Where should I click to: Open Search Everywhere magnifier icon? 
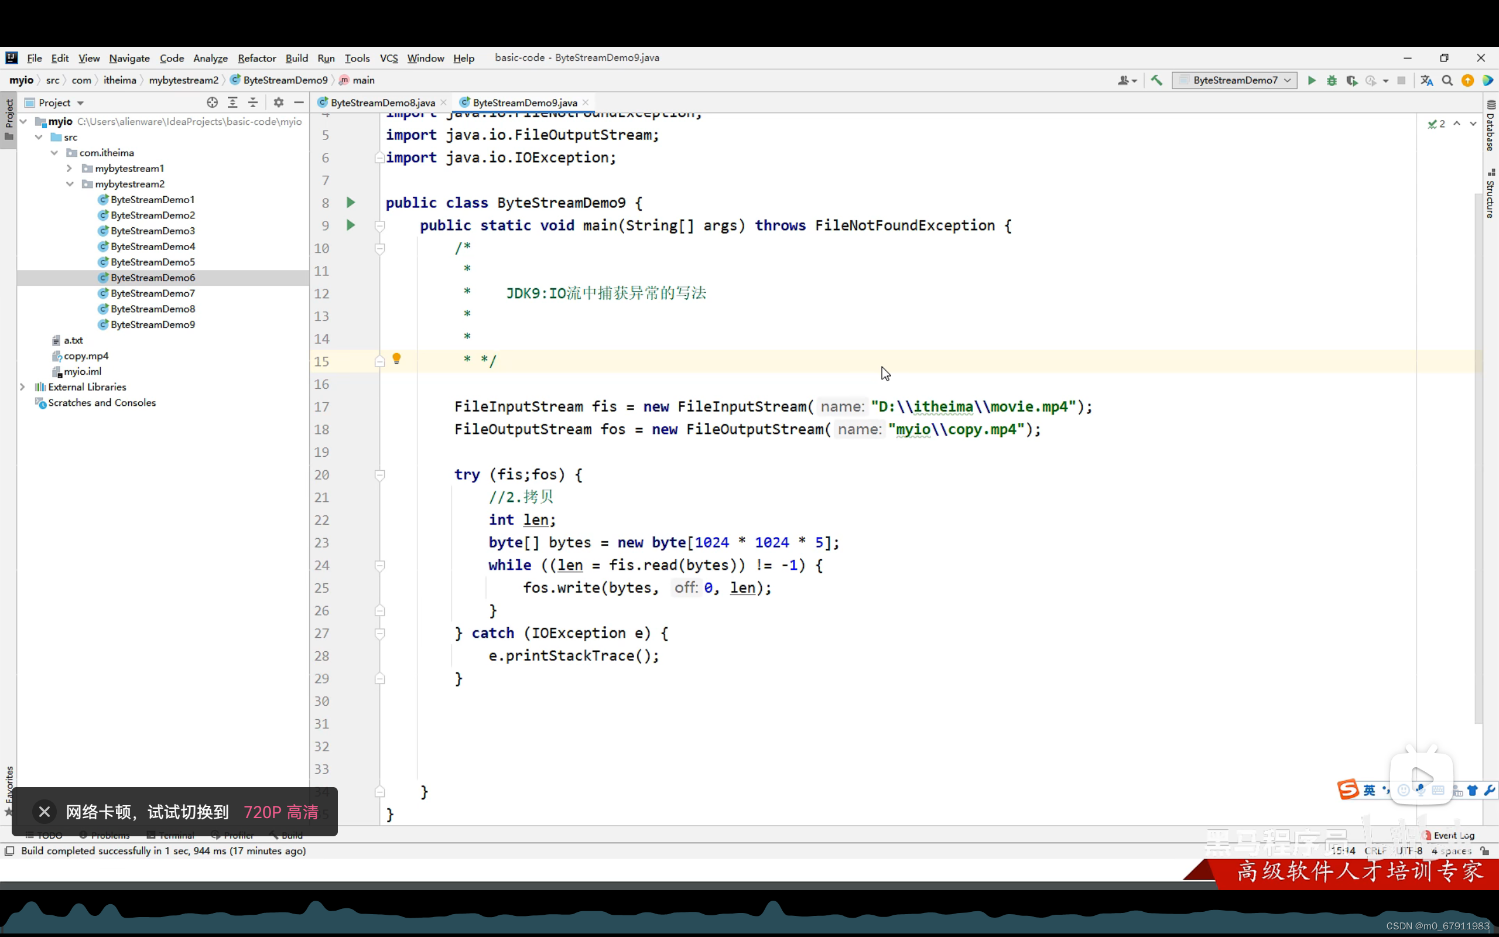1447,81
